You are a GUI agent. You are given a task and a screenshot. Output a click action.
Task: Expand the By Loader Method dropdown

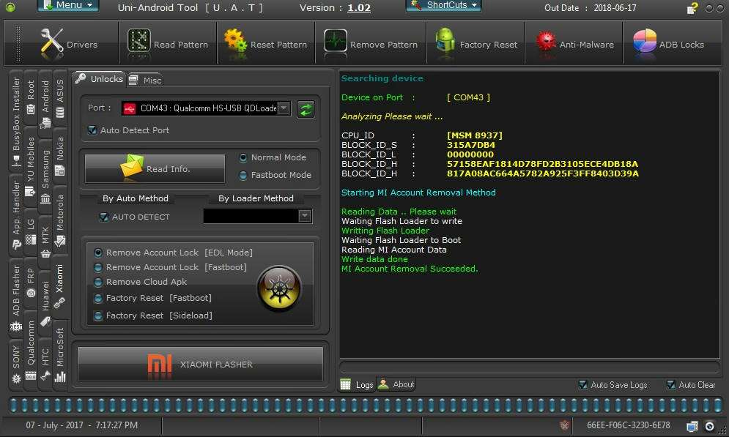[305, 216]
